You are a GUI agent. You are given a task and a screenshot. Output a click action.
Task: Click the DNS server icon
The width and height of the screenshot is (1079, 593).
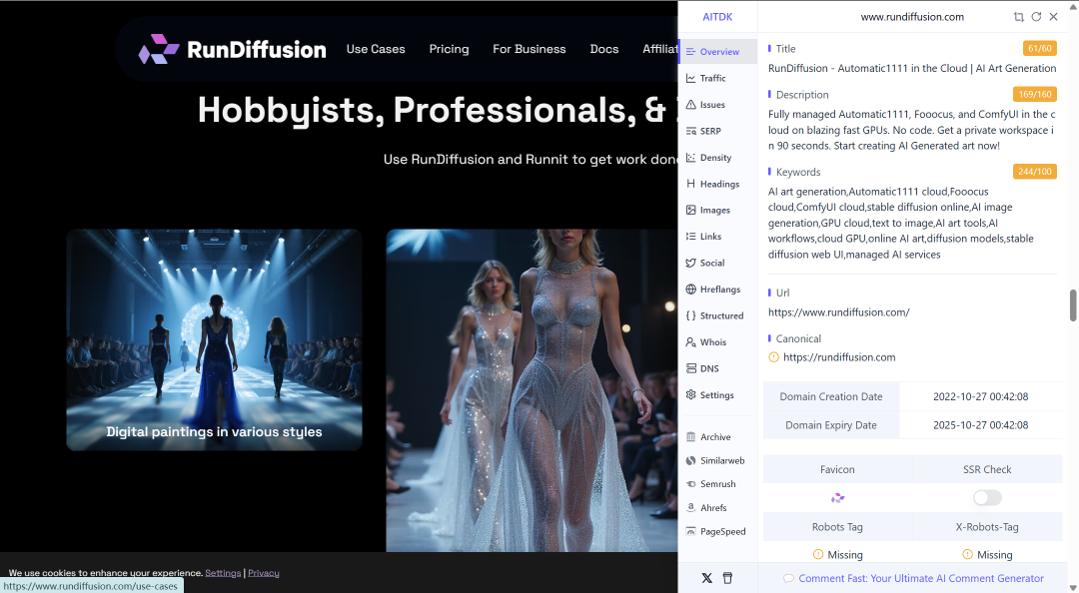(x=691, y=368)
